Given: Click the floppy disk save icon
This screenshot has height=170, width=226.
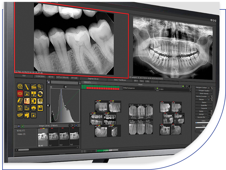Looking at the screenshot, I should [41, 108].
